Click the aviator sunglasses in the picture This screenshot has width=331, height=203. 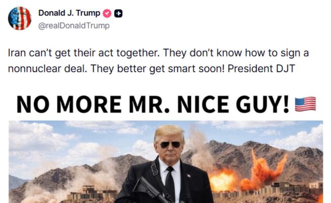point(170,144)
